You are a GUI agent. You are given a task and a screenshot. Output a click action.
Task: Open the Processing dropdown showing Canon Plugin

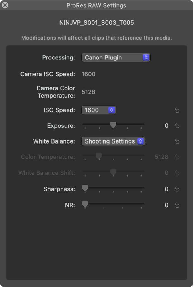click(116, 57)
